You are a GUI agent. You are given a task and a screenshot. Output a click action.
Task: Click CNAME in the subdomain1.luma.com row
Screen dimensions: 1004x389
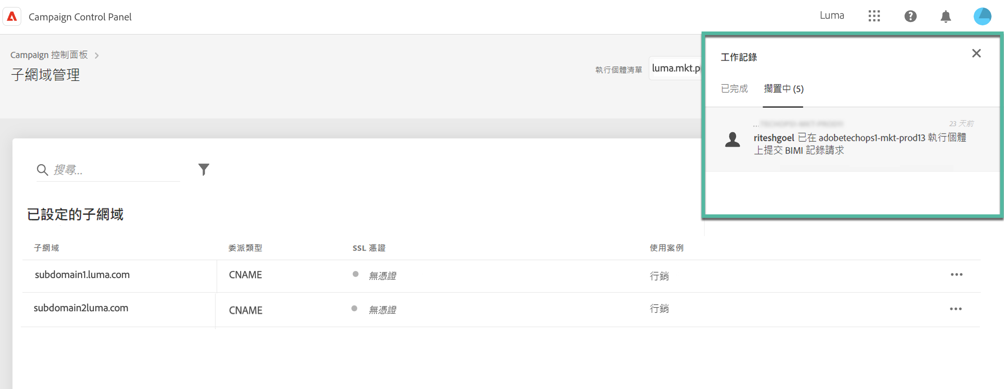[245, 275]
